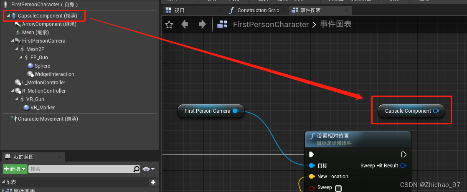Close the 视口 tab
The width and height of the screenshot is (467, 192).
[220, 10]
